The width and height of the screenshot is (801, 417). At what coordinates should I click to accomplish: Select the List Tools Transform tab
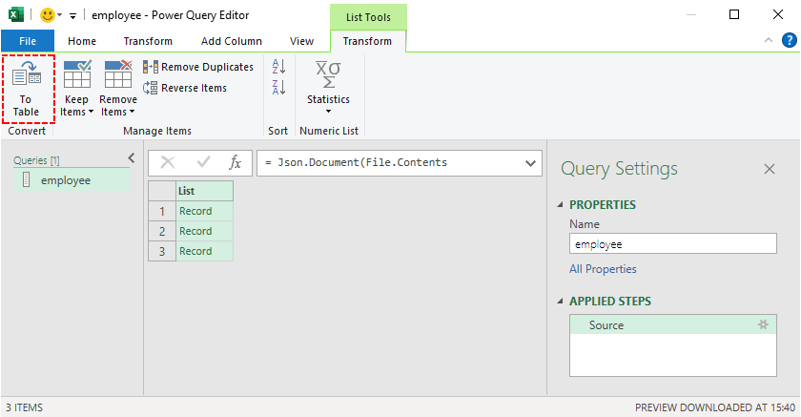tap(367, 41)
